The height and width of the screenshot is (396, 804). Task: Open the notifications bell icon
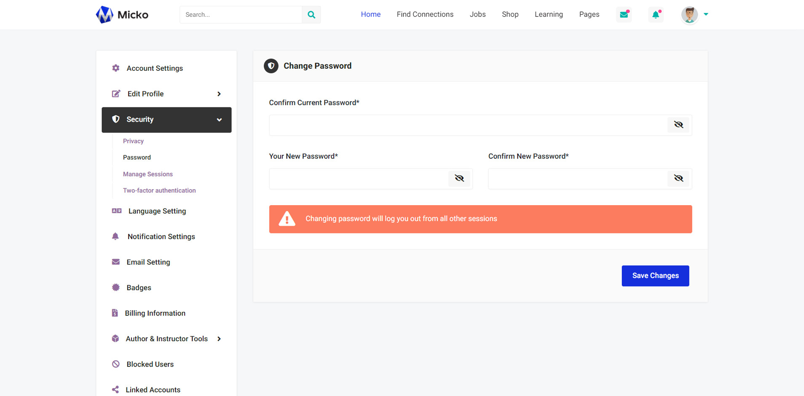656,15
